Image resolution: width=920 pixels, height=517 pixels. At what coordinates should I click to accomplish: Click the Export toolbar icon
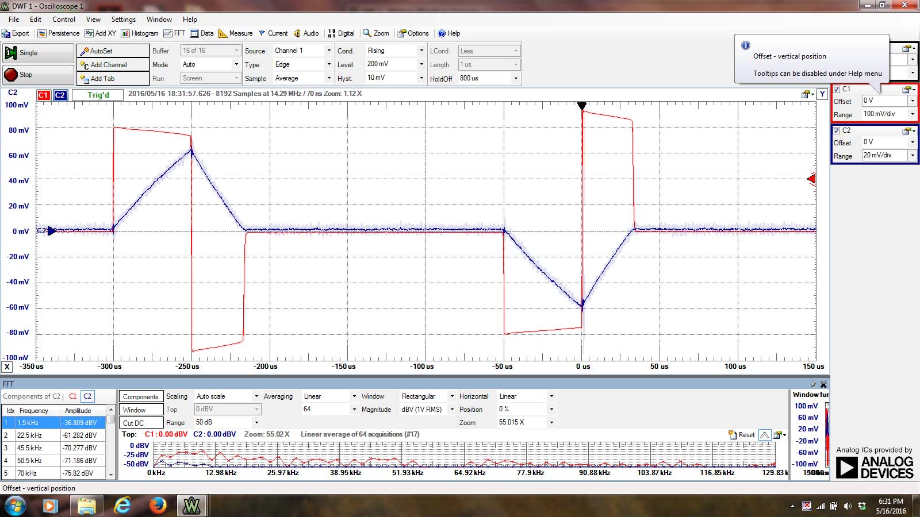[x=16, y=33]
